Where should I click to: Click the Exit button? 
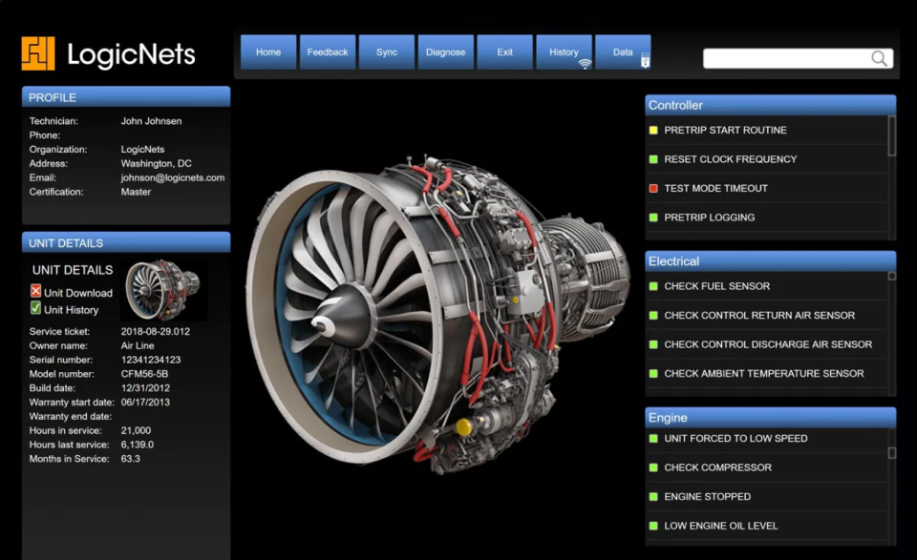point(504,52)
